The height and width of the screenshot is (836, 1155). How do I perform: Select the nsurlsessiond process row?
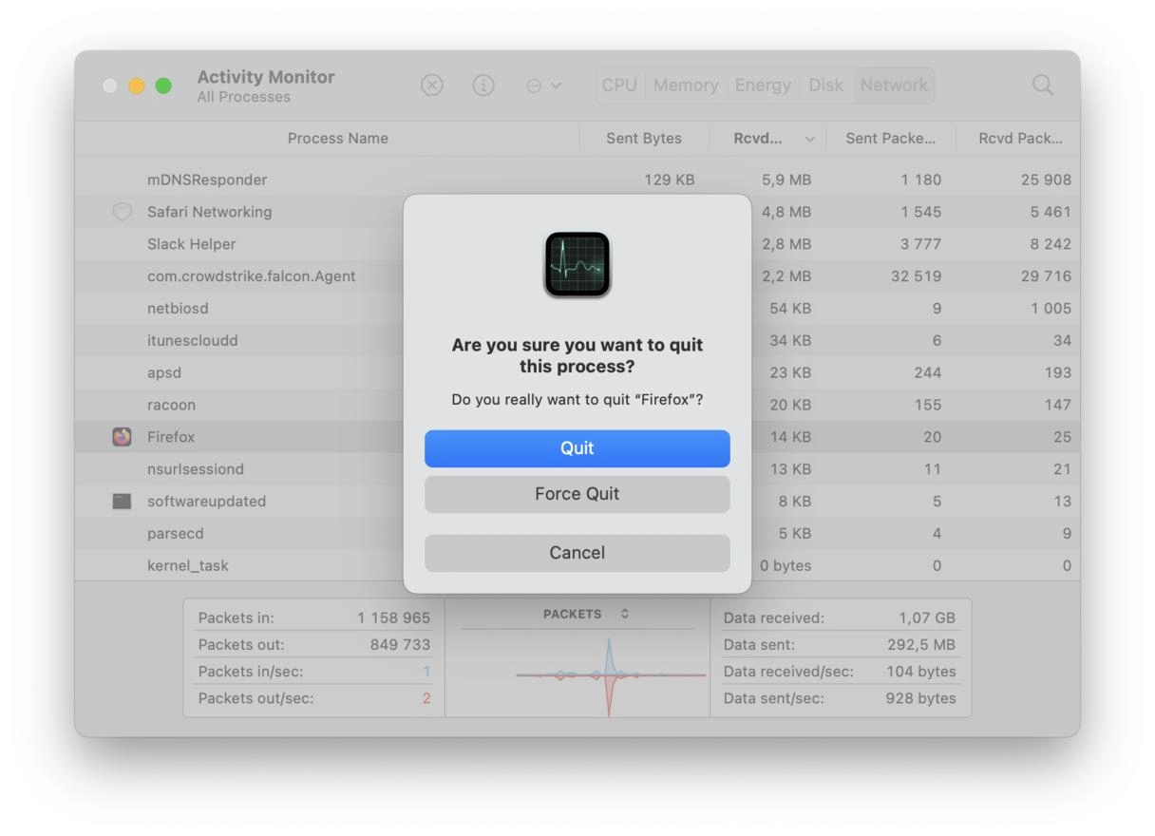pos(577,469)
